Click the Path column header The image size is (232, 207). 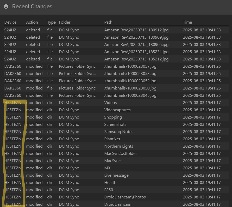click(108, 22)
